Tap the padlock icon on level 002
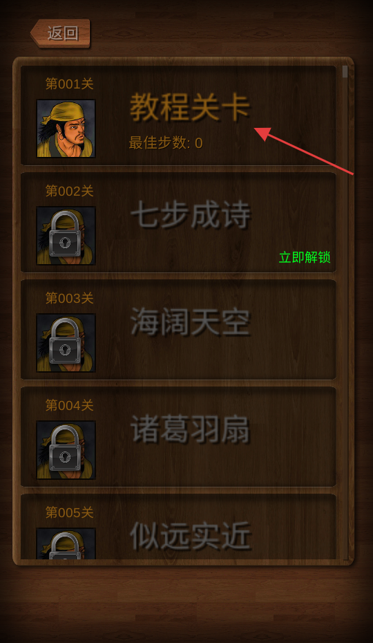 (65, 234)
